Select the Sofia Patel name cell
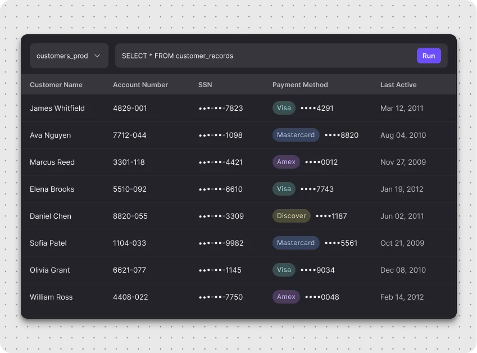The height and width of the screenshot is (353, 477). [48, 243]
